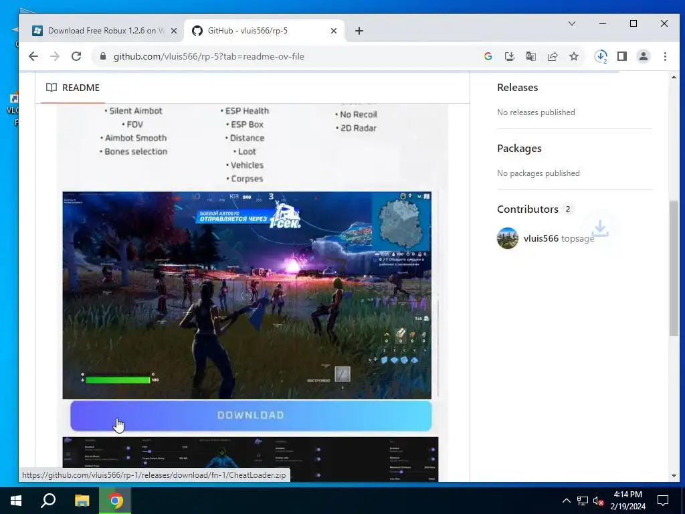Open tab search chevron
Image resolution: width=685 pixels, height=514 pixels.
pyautogui.click(x=572, y=23)
